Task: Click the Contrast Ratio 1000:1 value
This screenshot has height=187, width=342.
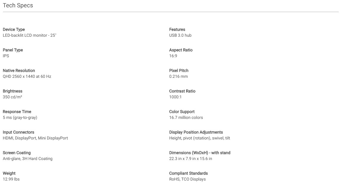Action: (x=175, y=97)
